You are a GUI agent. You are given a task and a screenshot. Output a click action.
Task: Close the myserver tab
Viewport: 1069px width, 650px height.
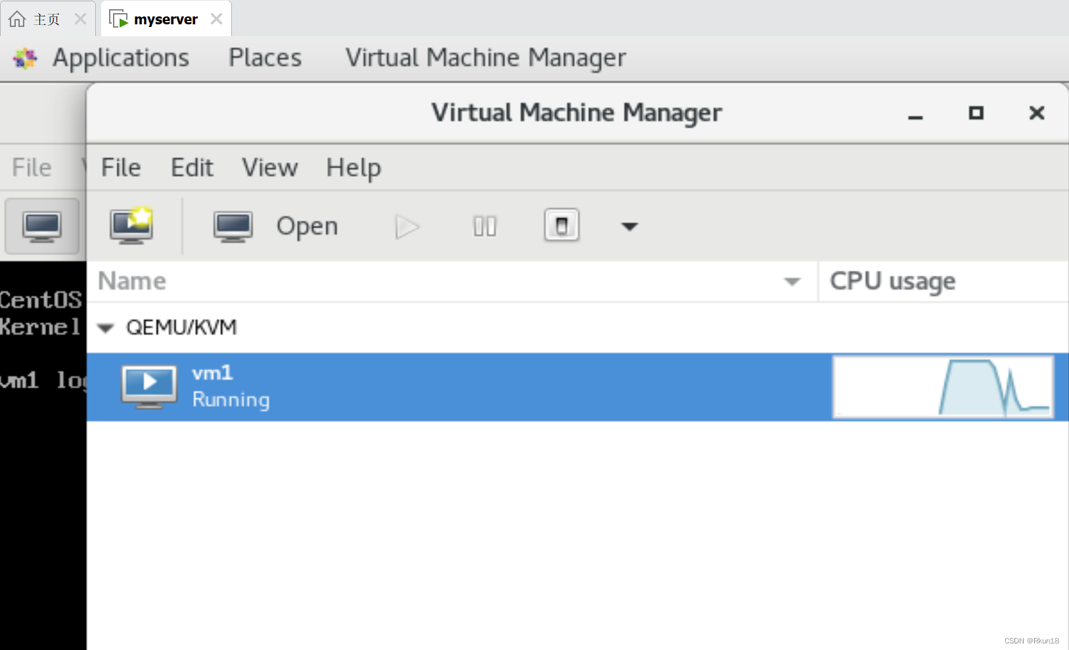coord(216,19)
